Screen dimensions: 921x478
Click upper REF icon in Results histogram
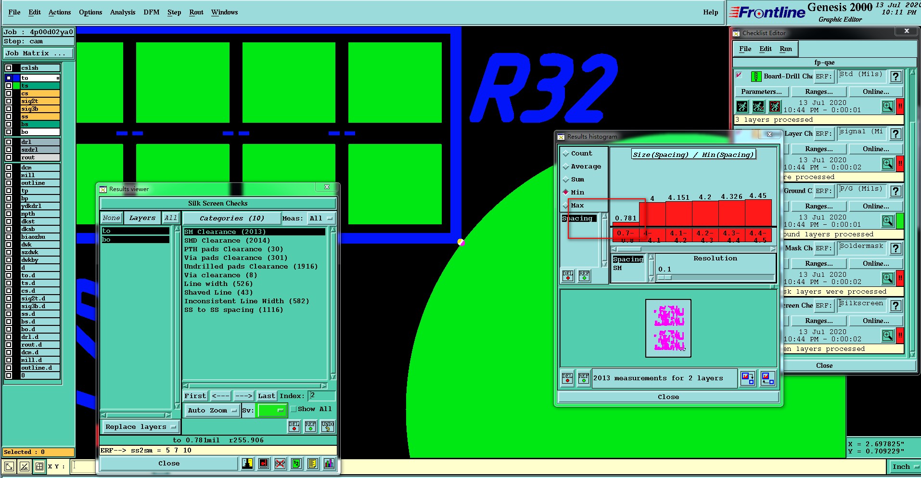click(x=584, y=275)
